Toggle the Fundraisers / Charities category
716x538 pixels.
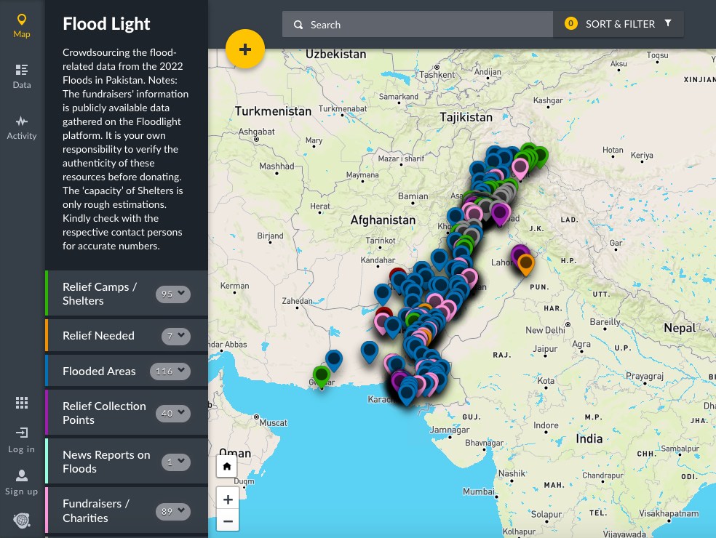tap(96, 511)
